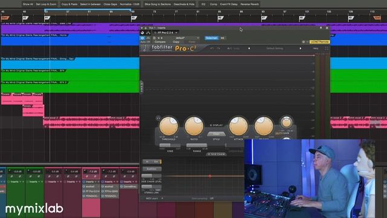The height and width of the screenshot is (218, 387).
Task: Collapse the Display toggle button
Action: coord(216,125)
